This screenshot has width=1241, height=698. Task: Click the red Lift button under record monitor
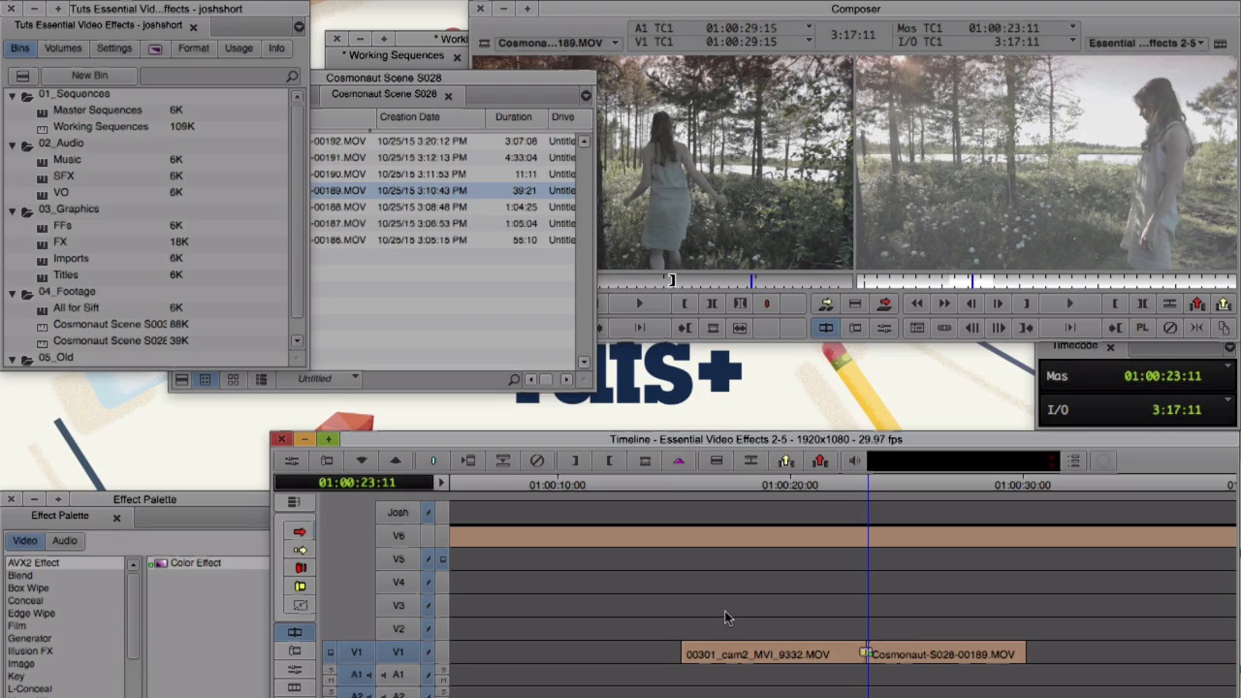tap(1198, 304)
